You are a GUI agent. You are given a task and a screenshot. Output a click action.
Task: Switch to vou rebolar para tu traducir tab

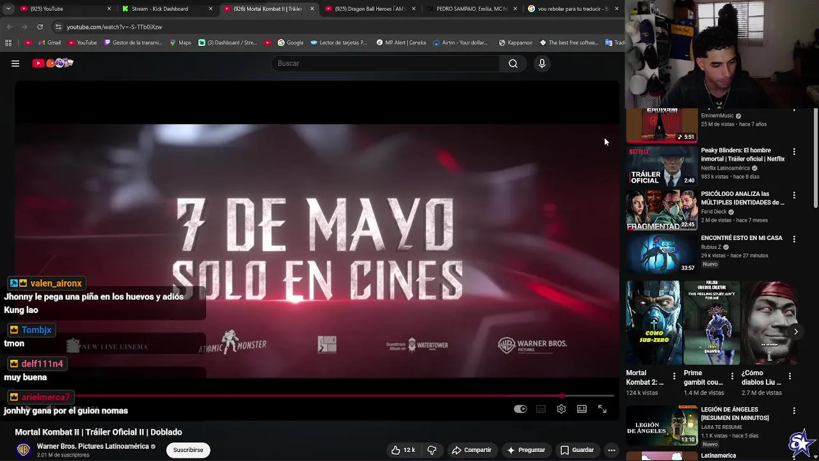coord(573,9)
